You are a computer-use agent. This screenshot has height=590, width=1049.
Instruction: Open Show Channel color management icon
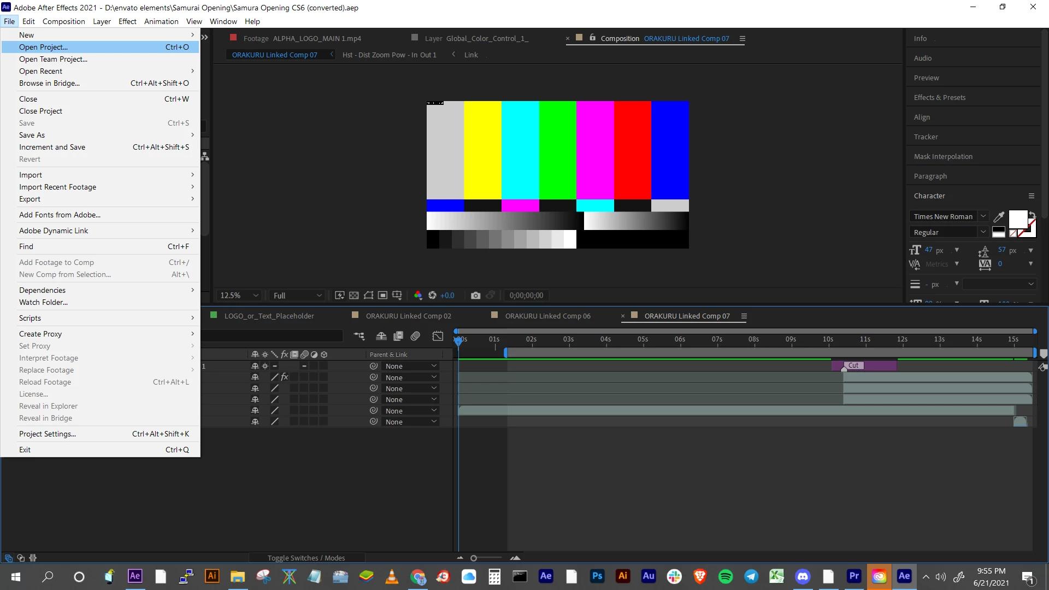pyautogui.click(x=418, y=296)
